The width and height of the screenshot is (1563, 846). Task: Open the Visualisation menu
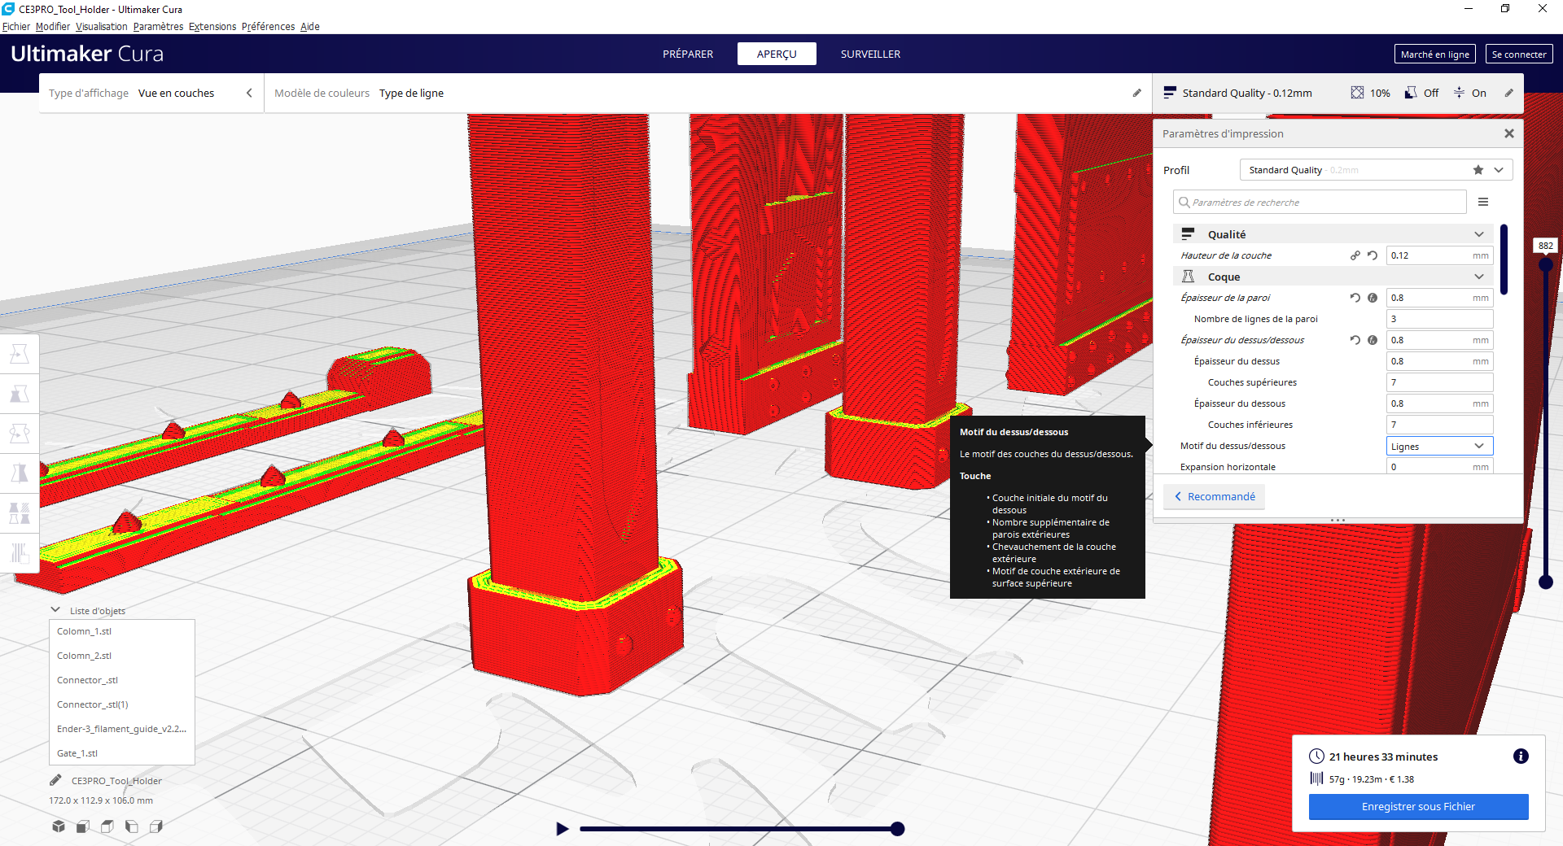point(102,26)
